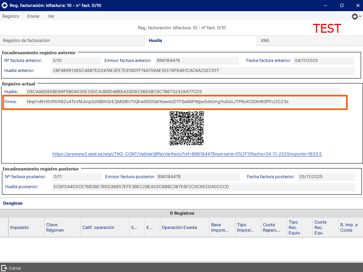Switch to Registro de facturación tab
Viewport: 363px width, 272px height.
(72, 40)
